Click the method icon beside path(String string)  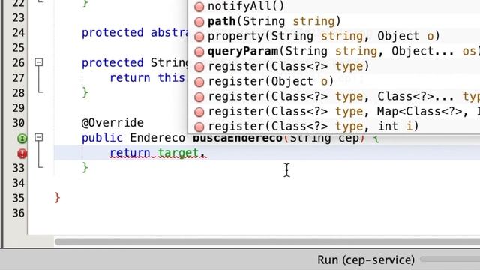point(199,22)
